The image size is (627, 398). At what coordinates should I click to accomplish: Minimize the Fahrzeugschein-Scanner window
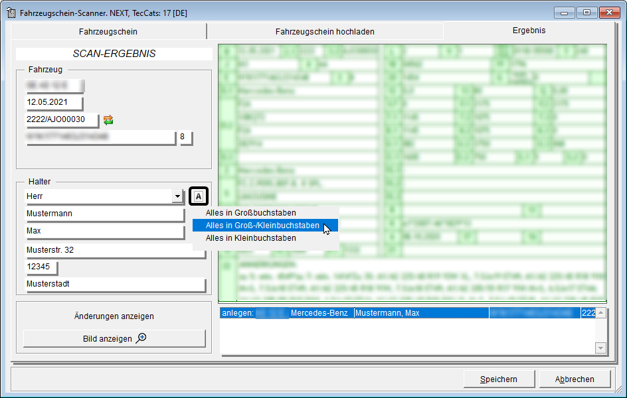(x=564, y=13)
